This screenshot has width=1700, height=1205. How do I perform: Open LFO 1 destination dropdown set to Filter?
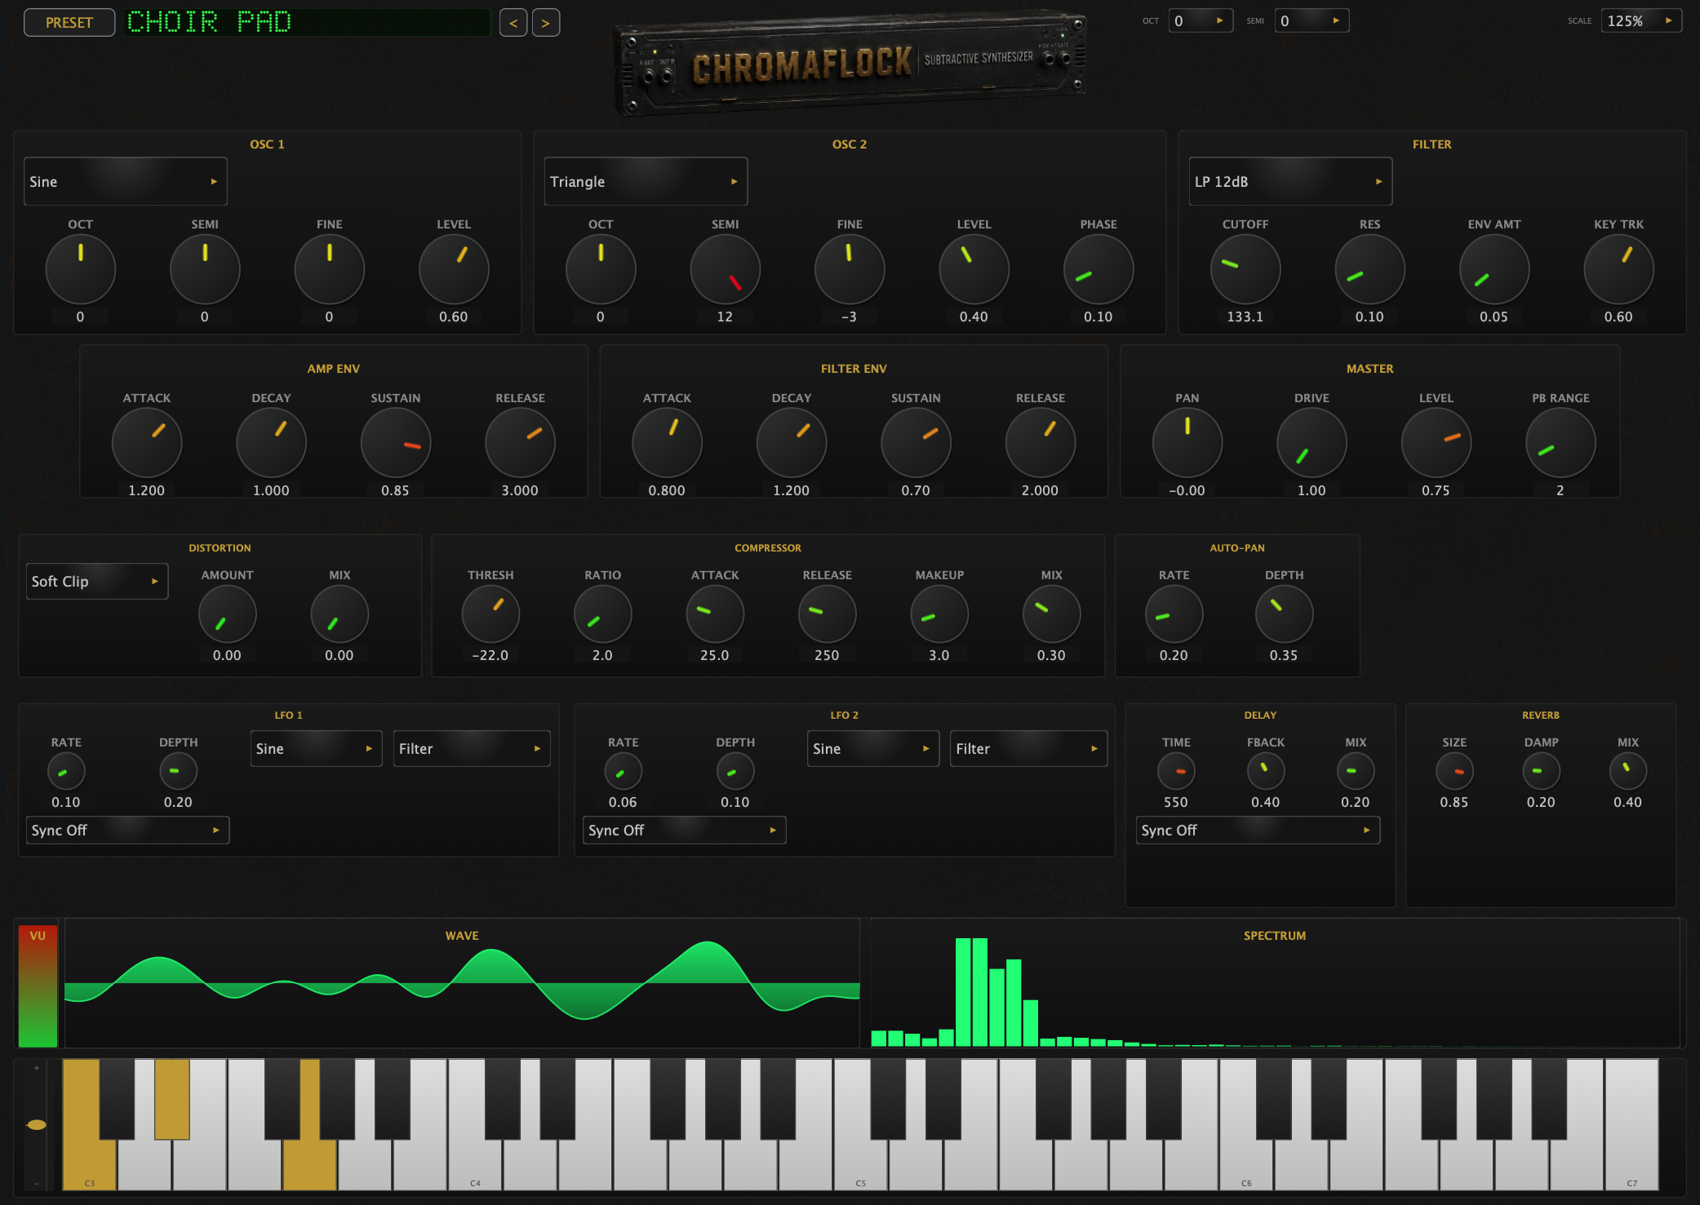tap(472, 748)
